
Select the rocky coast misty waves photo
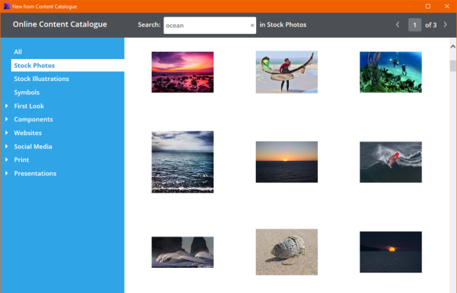(x=182, y=252)
